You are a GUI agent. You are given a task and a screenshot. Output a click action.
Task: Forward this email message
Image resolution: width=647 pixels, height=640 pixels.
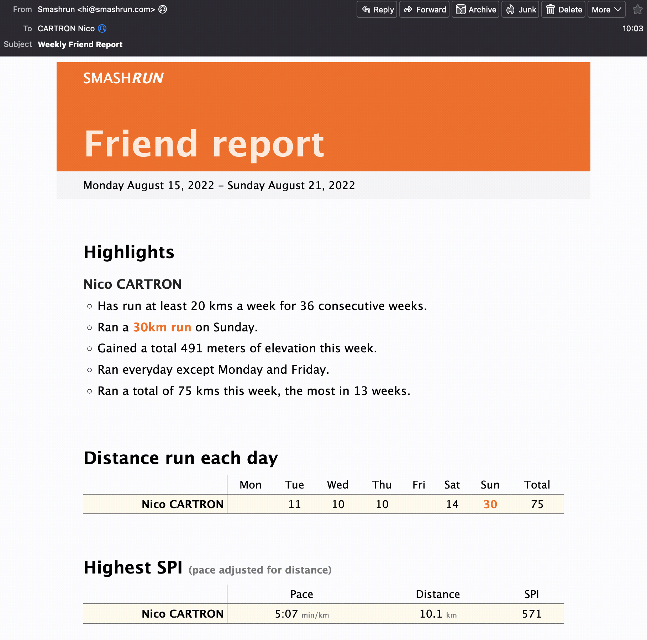point(425,10)
